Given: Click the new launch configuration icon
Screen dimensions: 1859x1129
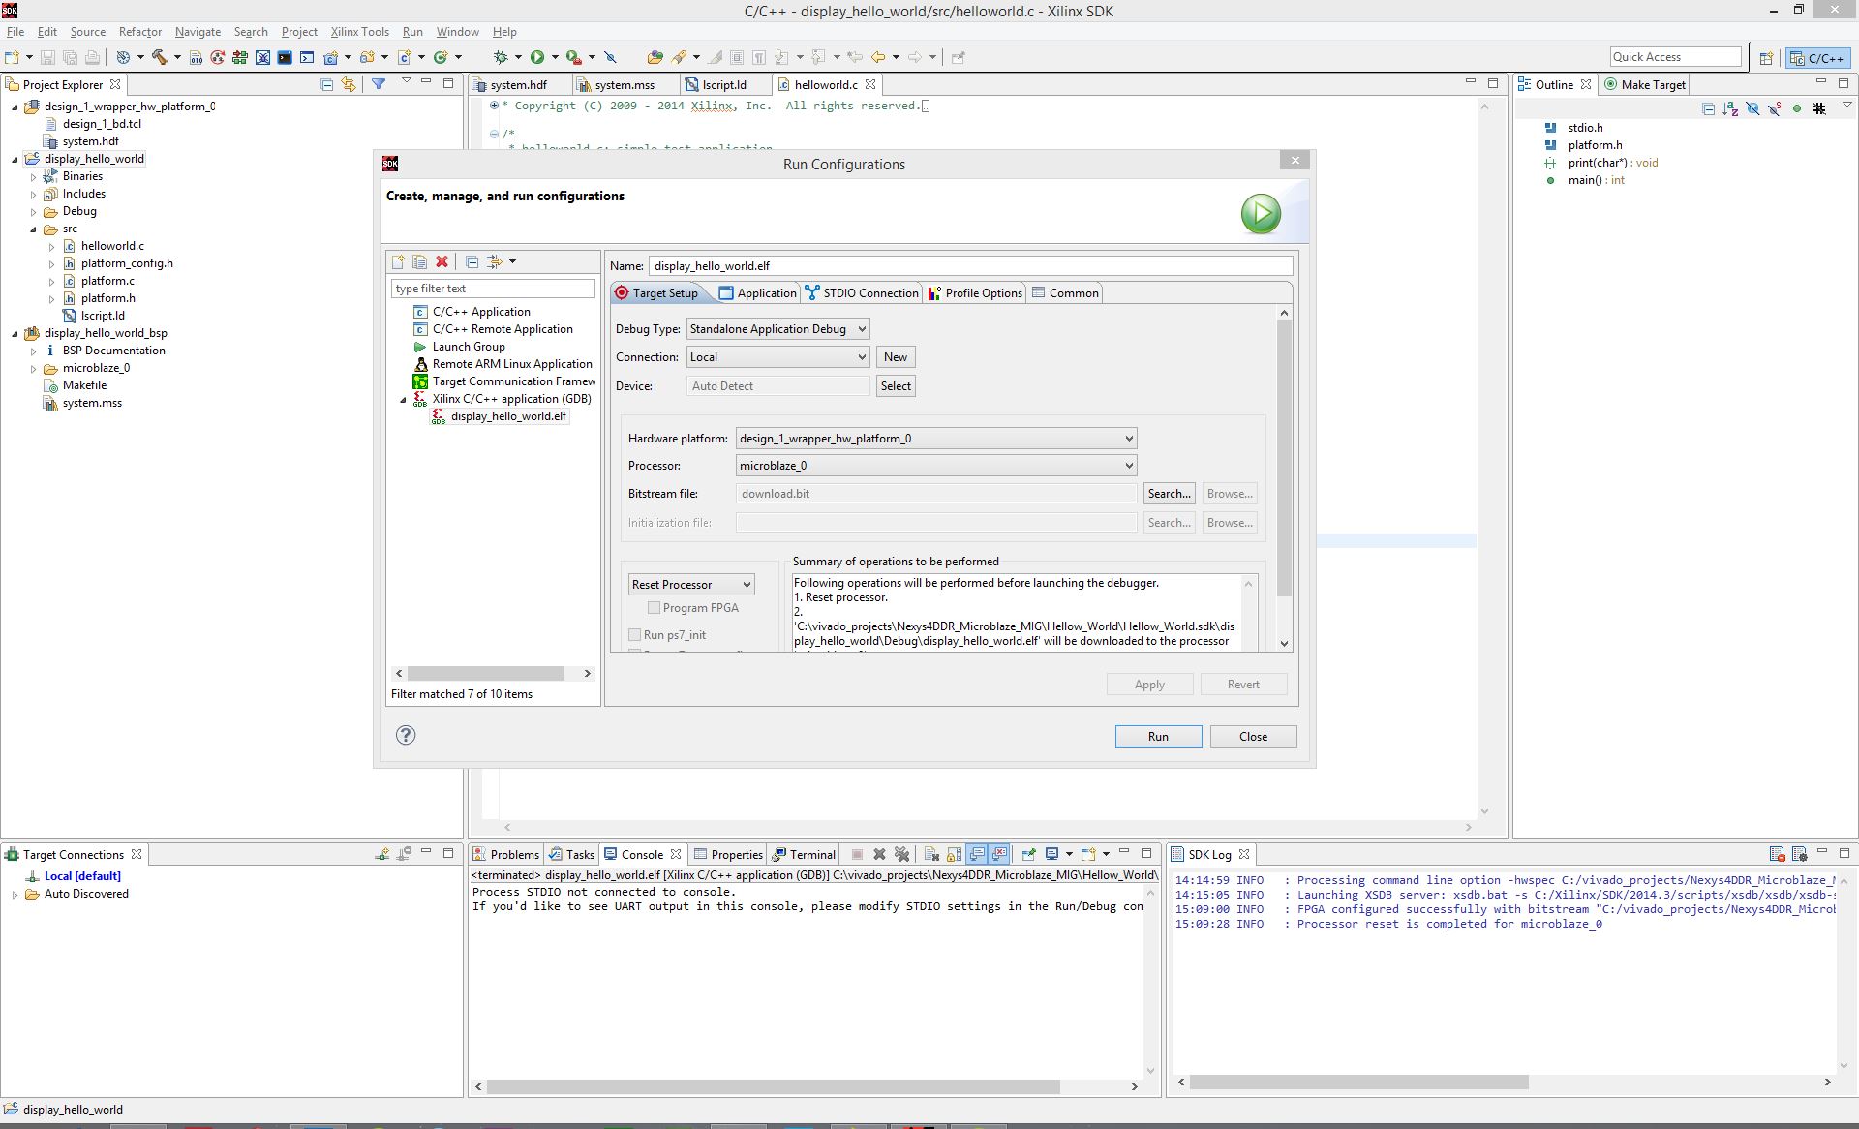Looking at the screenshot, I should tap(398, 261).
